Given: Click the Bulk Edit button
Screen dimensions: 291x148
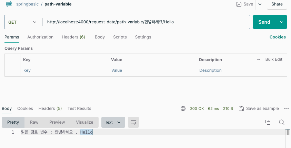Looking at the screenshot, I should pyautogui.click(x=274, y=59).
